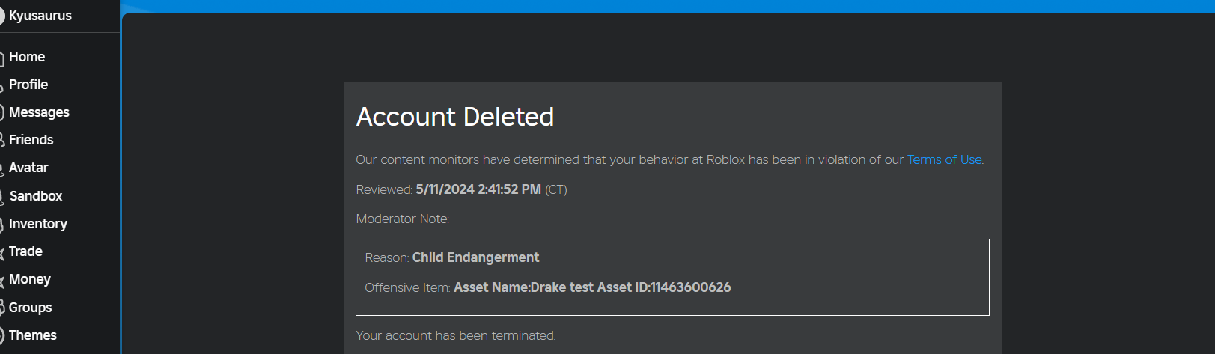This screenshot has height=354, width=1215.
Task: Click the account terminated message text
Action: coord(456,335)
